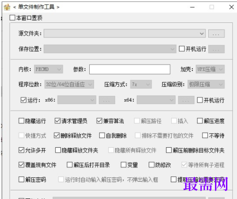This screenshot has height=199, width=237.
Task: Open the x86 program dropdown
Action: 77,100
